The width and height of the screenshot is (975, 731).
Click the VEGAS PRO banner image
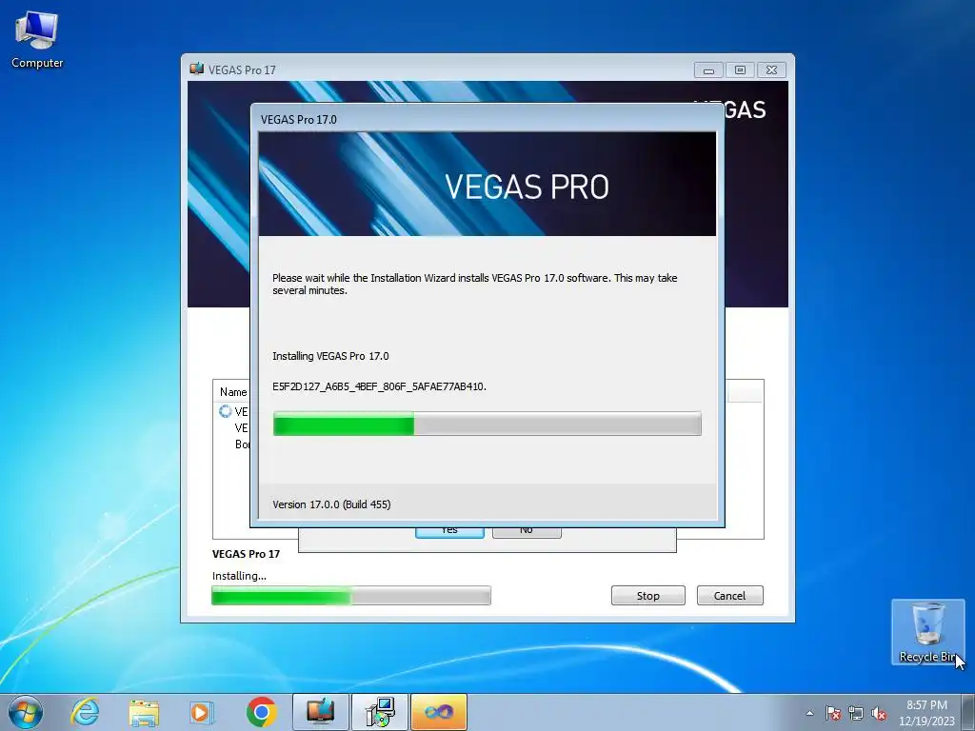tap(487, 184)
